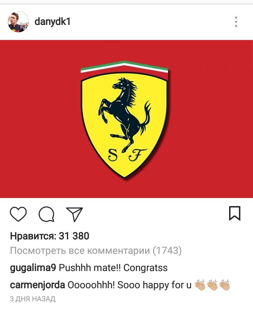The width and height of the screenshot is (253, 330).
Task: Open danydk1's profile picture
Action: (x=18, y=22)
